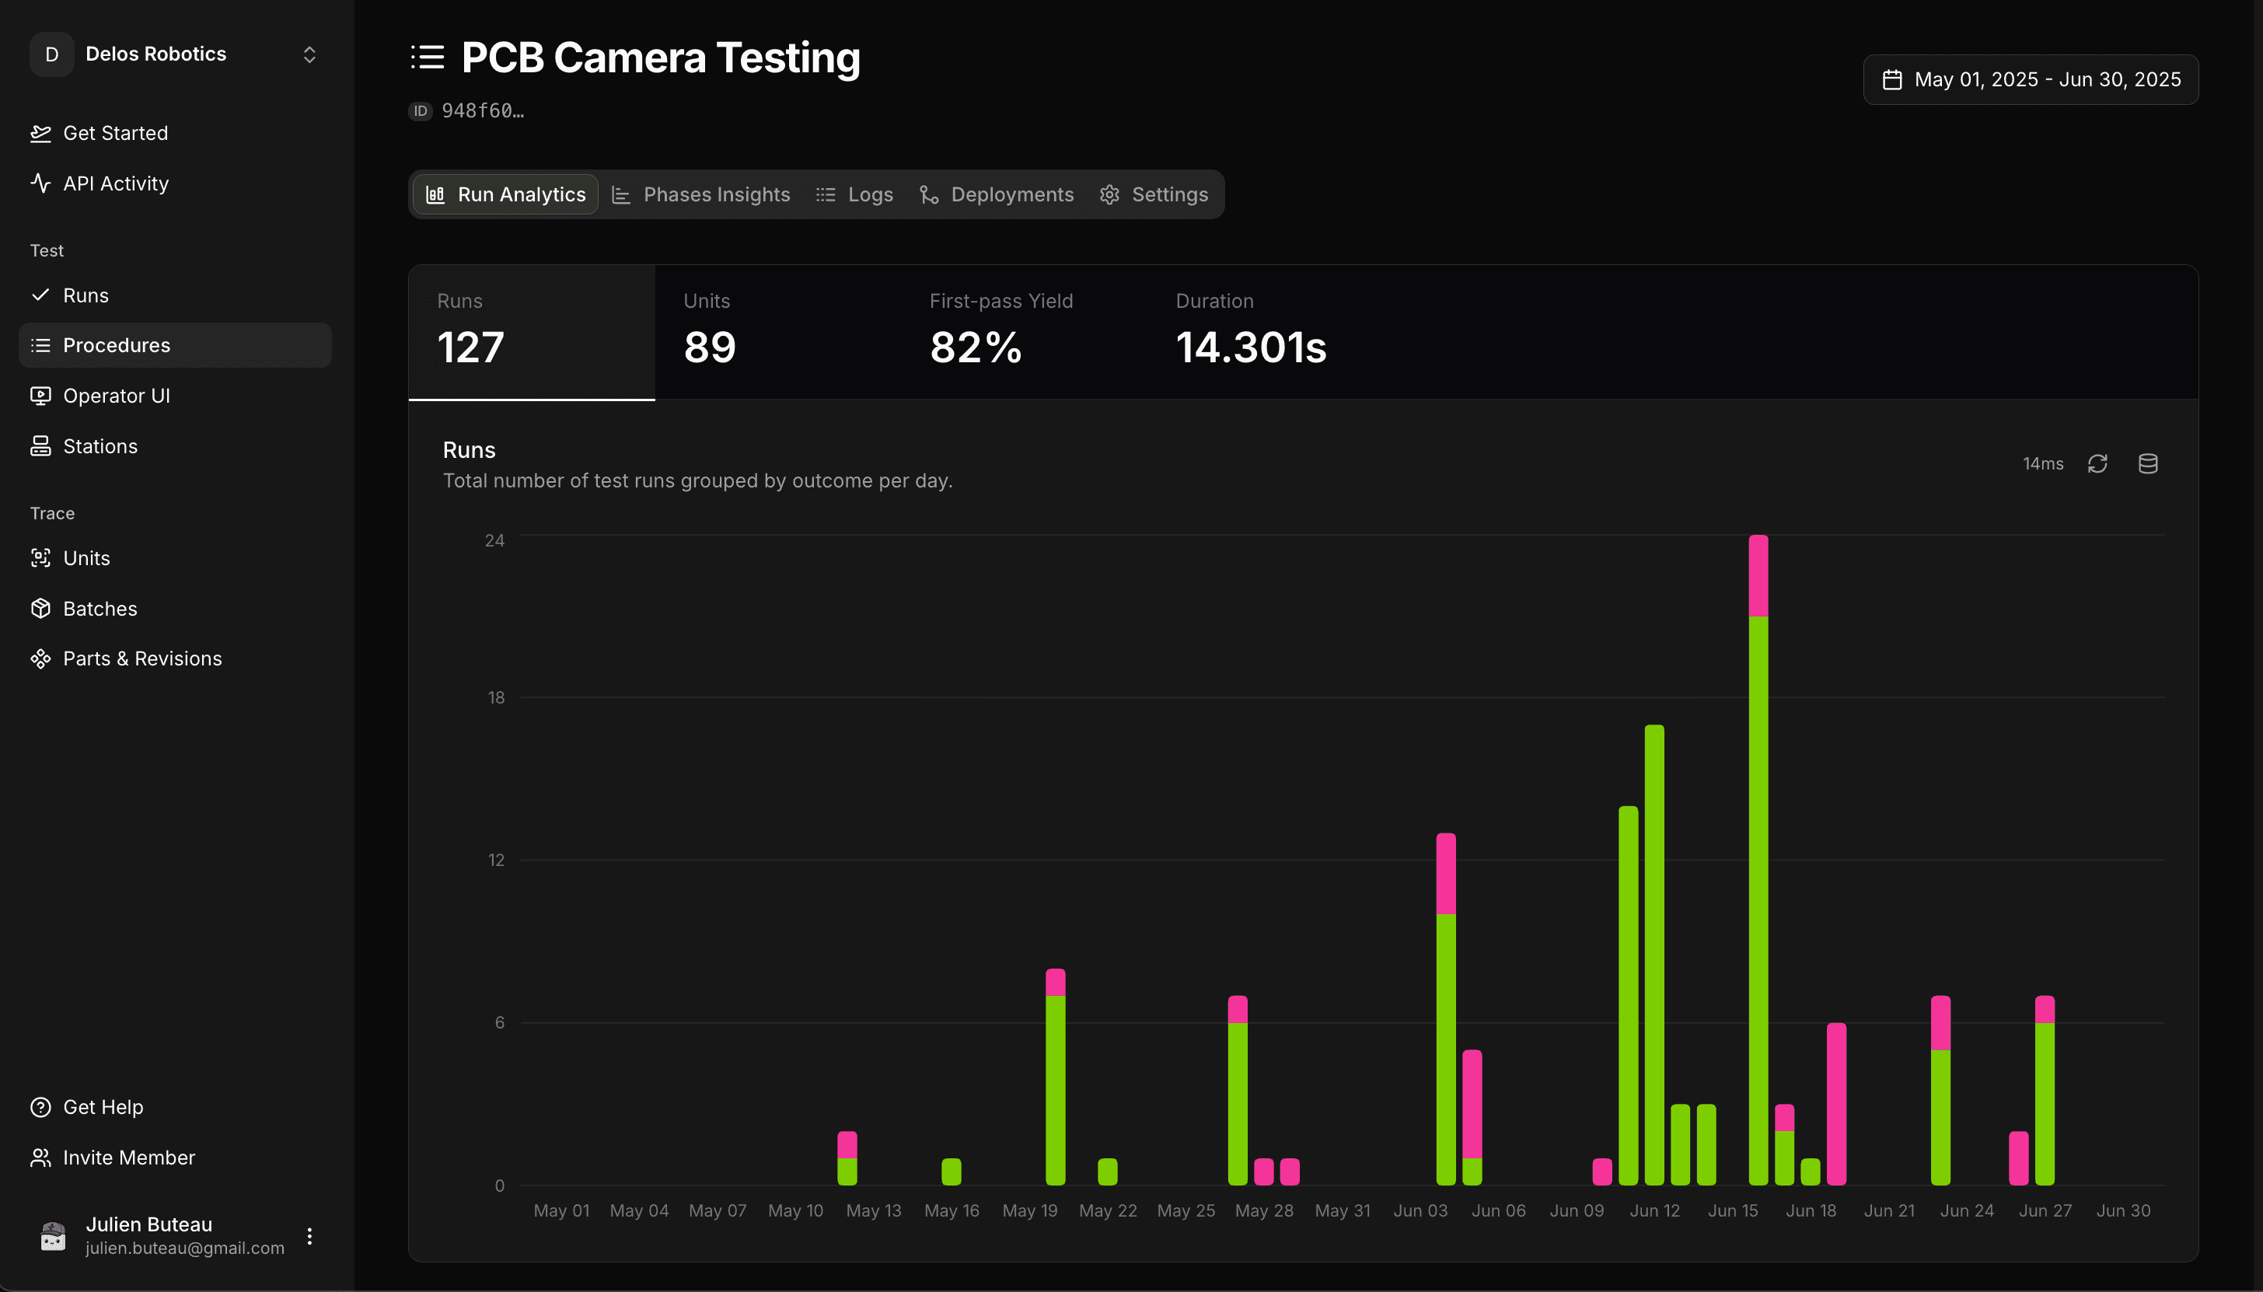Open the three-dot menu next to Julien Buteau

click(309, 1234)
